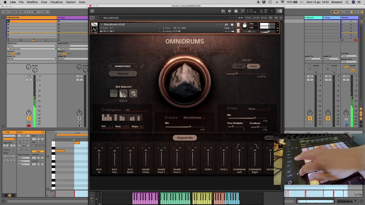Click the info icon next to the camera

point(232,25)
